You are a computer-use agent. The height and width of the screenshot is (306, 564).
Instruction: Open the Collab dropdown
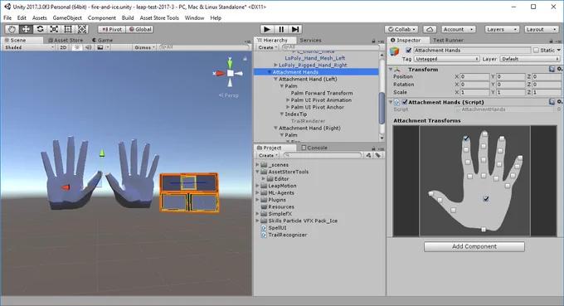click(401, 29)
